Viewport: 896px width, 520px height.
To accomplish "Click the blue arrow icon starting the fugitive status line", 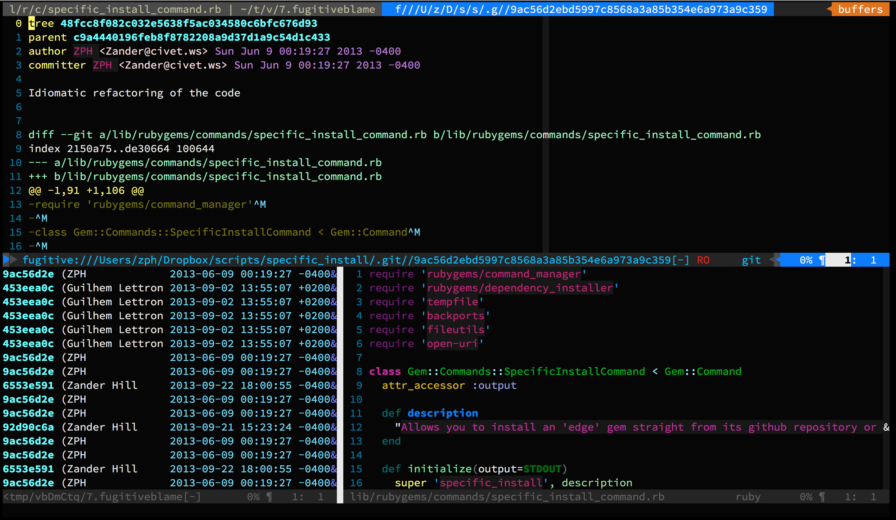I will click(6, 260).
